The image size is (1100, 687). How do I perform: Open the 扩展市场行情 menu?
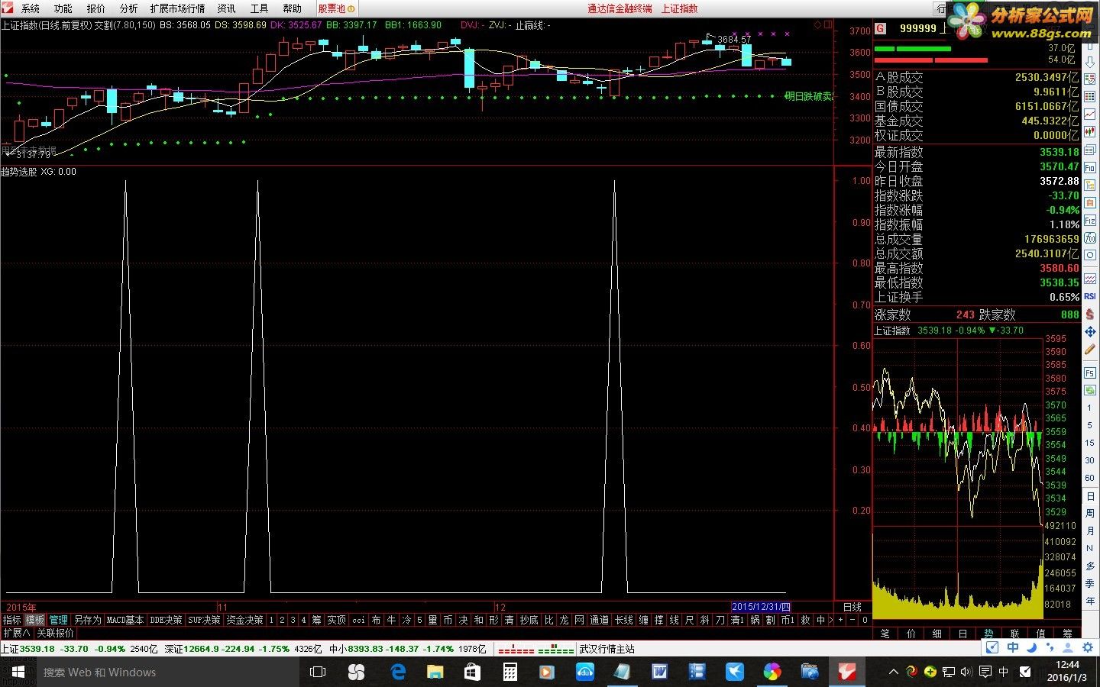(178, 8)
